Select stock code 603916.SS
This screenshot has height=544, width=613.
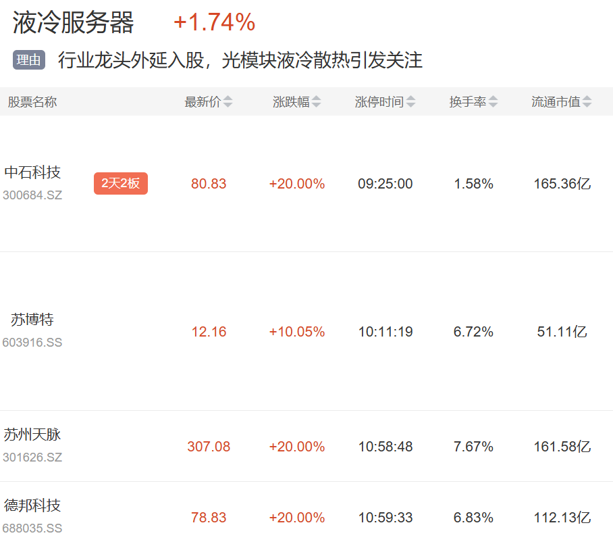pos(32,343)
